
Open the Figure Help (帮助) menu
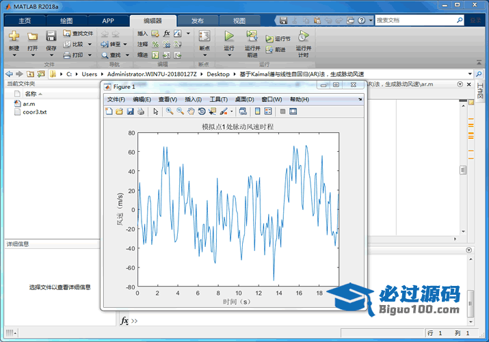pyautogui.click(x=300, y=99)
